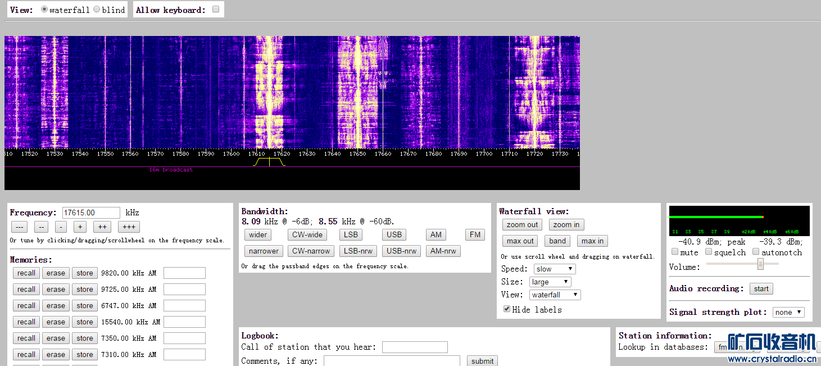Select the AM mode button
The image size is (821, 366).
(x=436, y=235)
